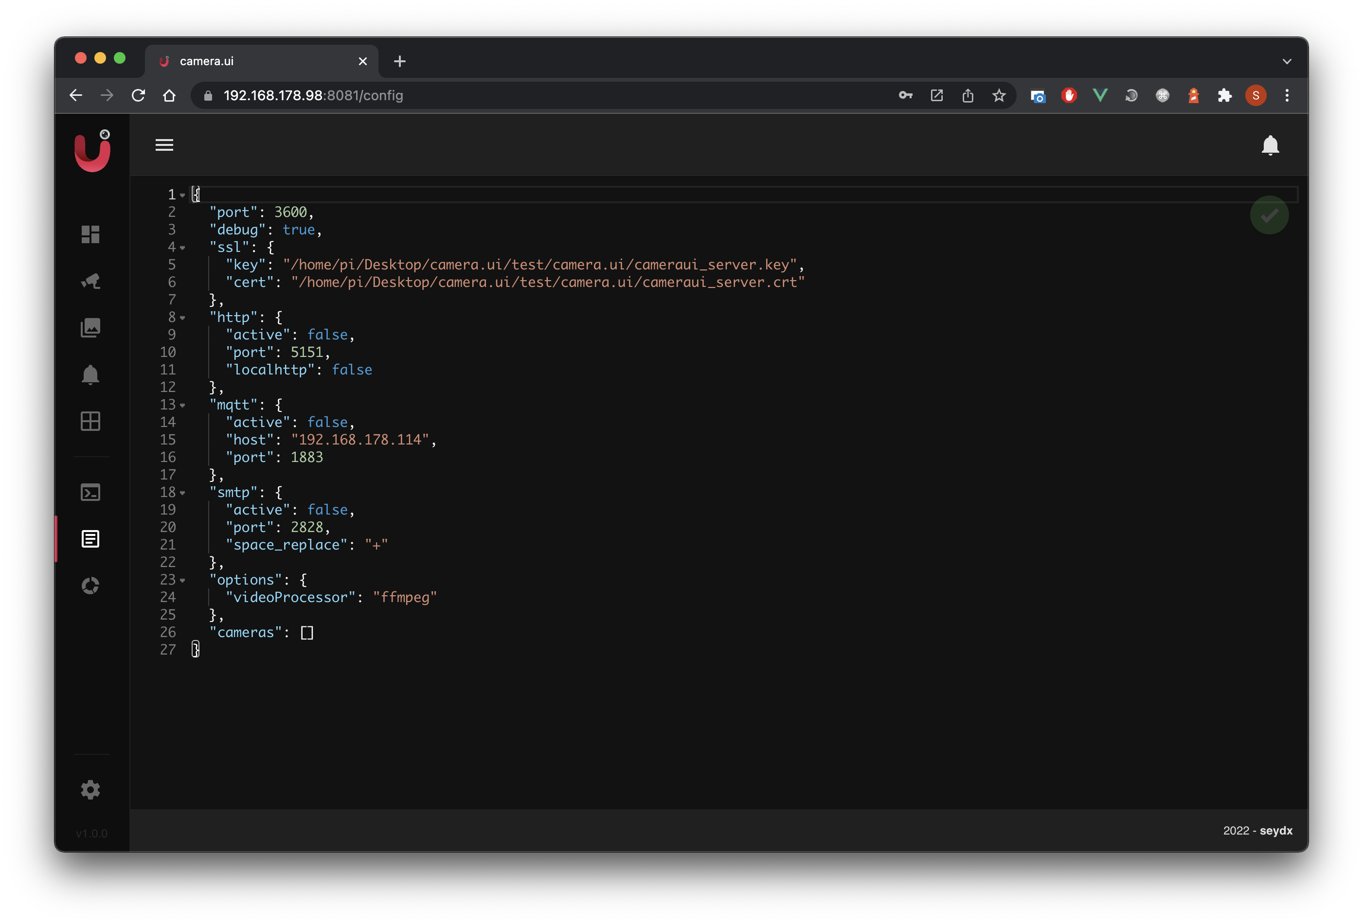
Task: Open the screenshot camera extension
Action: tap(1038, 96)
